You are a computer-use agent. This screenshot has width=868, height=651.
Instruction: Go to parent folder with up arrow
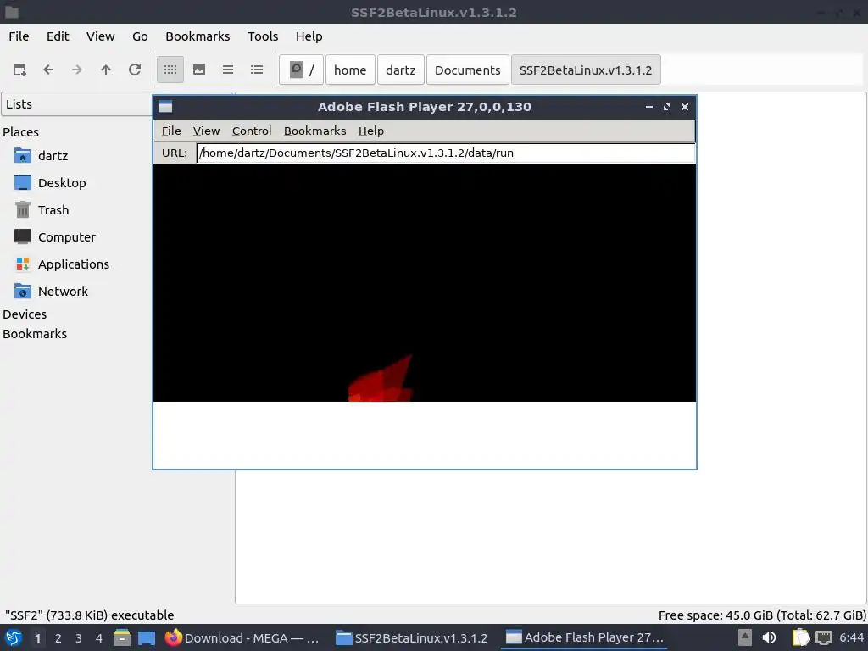tap(106, 70)
